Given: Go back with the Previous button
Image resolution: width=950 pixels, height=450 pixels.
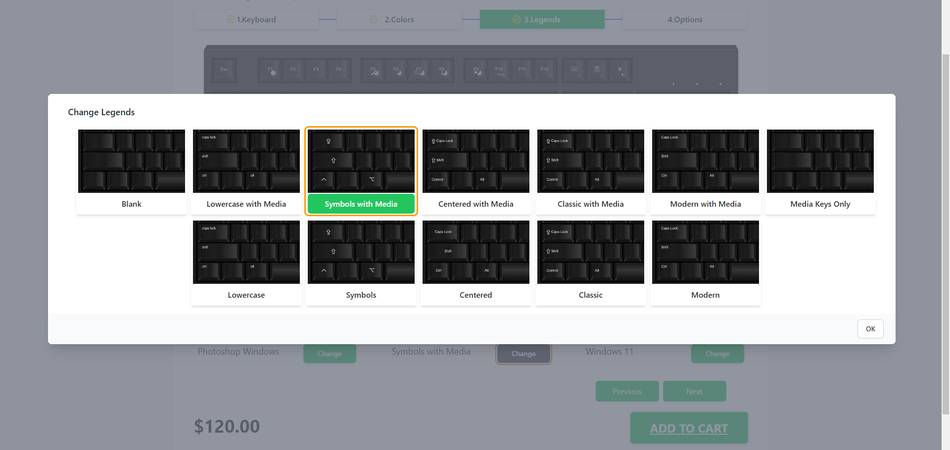Looking at the screenshot, I should (627, 391).
